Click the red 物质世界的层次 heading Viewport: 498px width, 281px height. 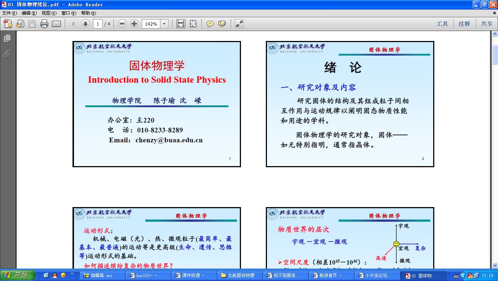pos(304,229)
